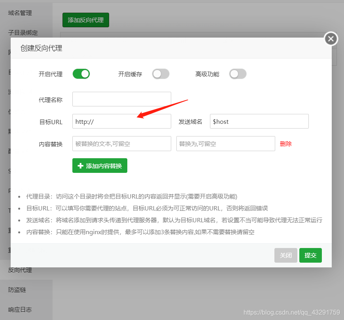344x320 pixels.
Task: Click the 添加反向代理 button
Action: point(85,19)
